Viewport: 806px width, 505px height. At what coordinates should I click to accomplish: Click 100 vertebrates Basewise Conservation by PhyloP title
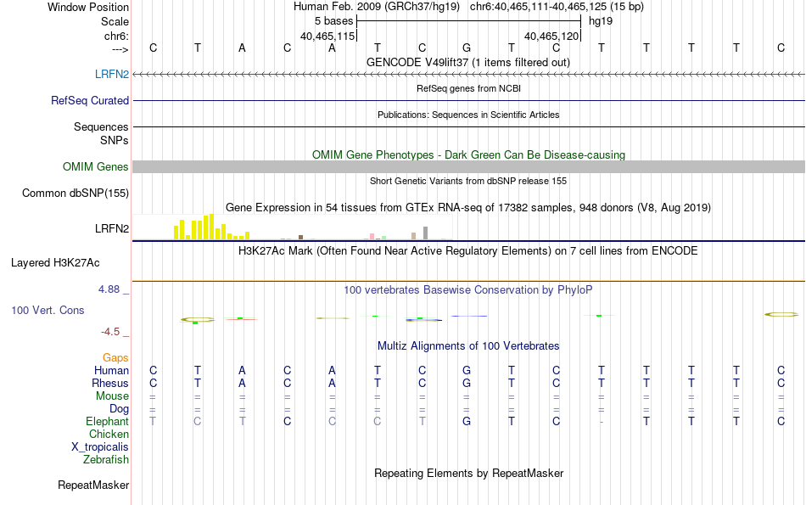point(468,290)
